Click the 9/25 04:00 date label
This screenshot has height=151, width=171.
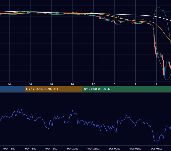coord(156,148)
